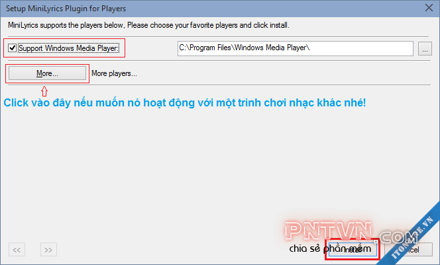This screenshot has width=440, height=265.
Task: Start installation with the Install button
Action: click(x=353, y=250)
